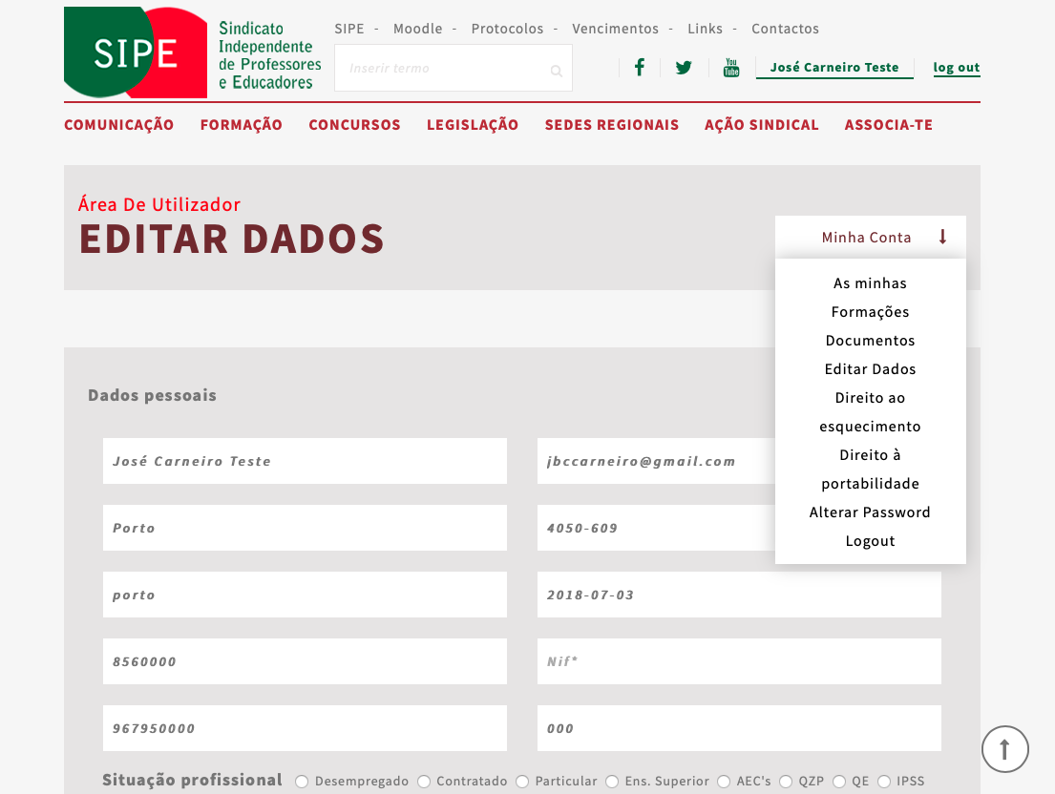This screenshot has width=1055, height=794.
Task: Click the empty Nif* field
Action: (x=739, y=661)
